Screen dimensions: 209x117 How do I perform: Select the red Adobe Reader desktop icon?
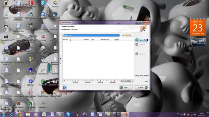pos(30,5)
